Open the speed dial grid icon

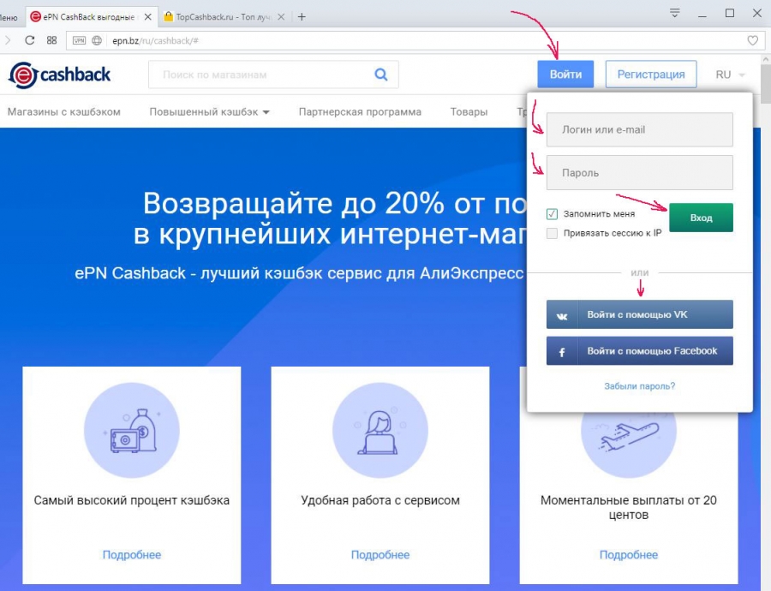pyautogui.click(x=51, y=40)
